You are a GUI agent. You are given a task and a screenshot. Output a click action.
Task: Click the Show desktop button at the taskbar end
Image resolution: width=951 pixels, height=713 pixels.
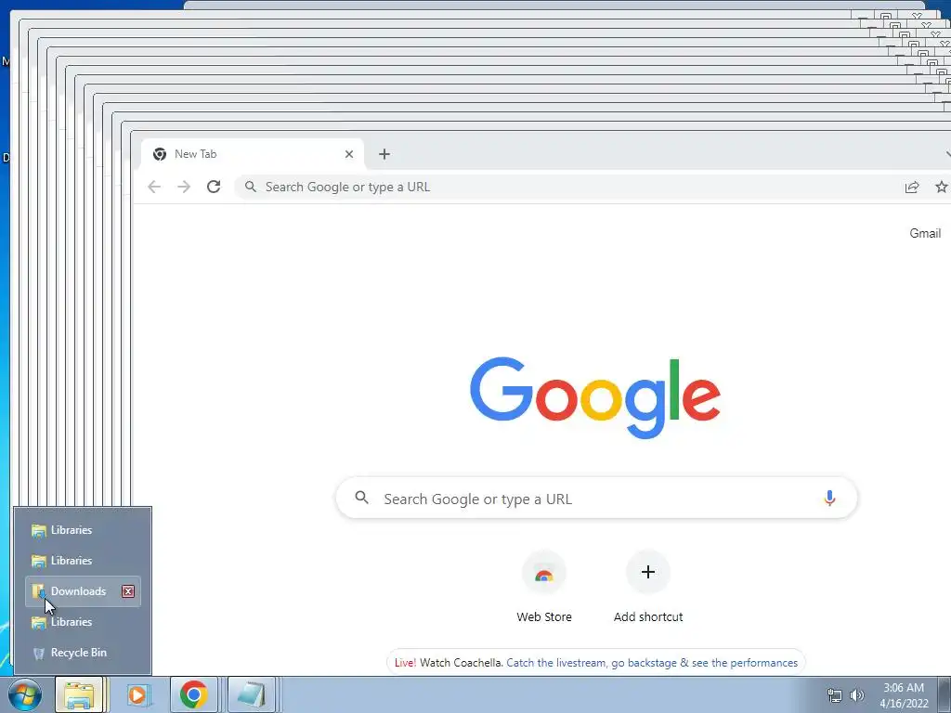point(944,694)
